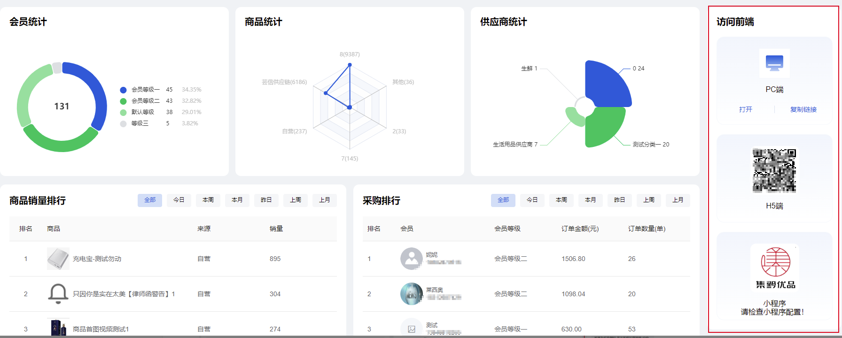Click the placeholder avatar for 测试 member
Viewport: 842px width, 338px height.
click(411, 329)
